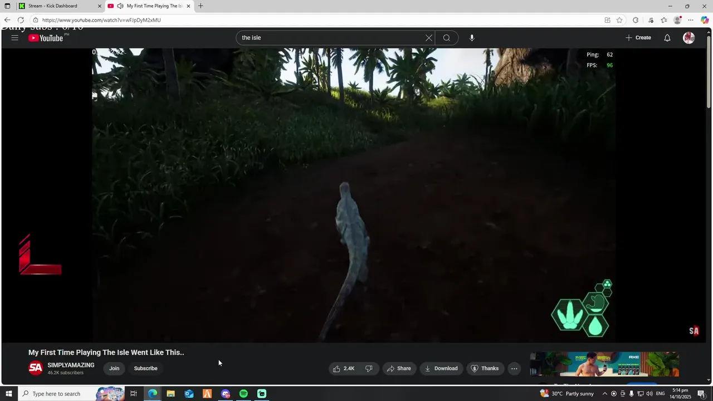This screenshot has height=401, width=713.
Task: Click the browser Back arrow
Action: click(7, 20)
